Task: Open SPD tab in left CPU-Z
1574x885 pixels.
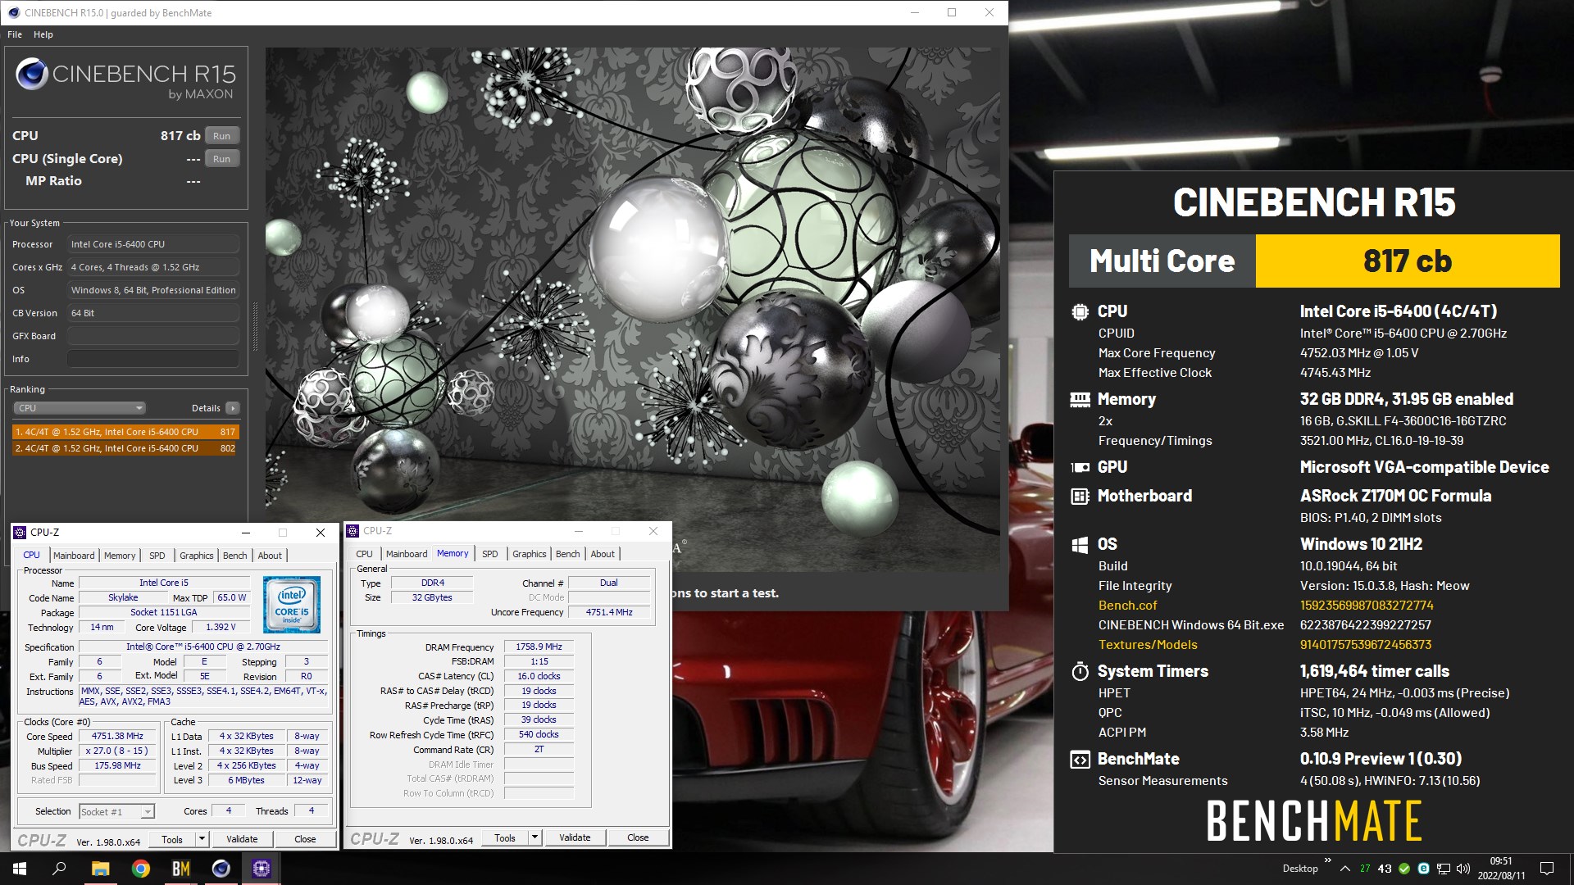Action: coord(157,556)
